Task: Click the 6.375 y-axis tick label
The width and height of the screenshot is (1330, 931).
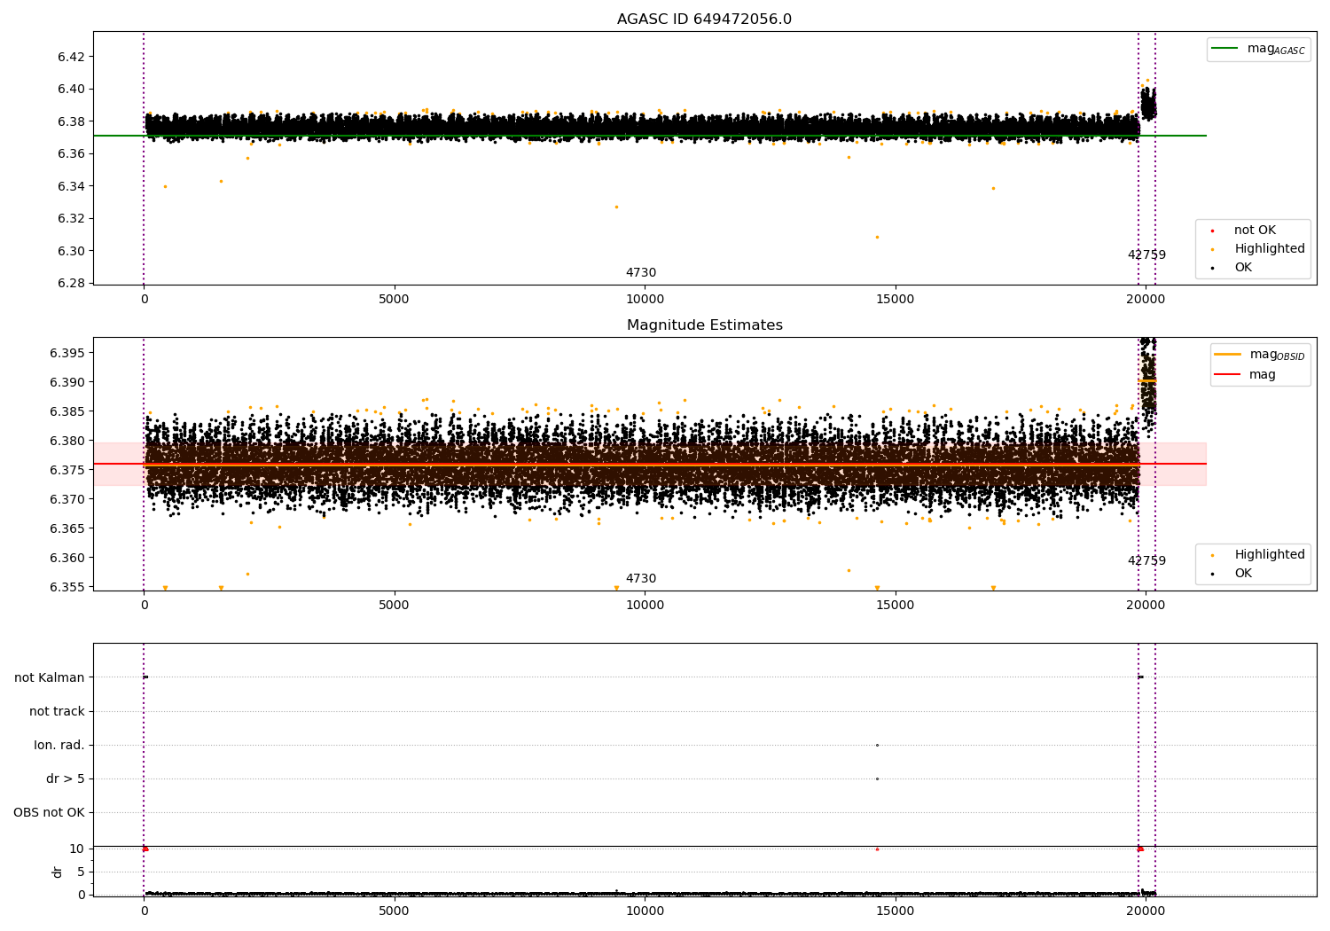Action: 67,470
